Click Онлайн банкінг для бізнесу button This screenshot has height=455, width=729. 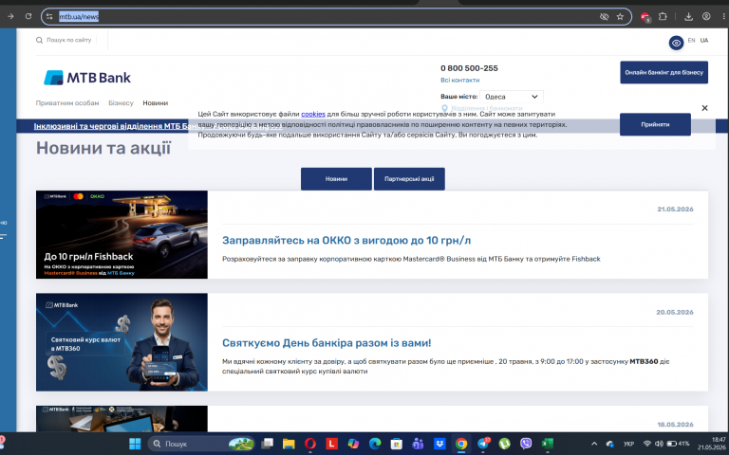tap(664, 72)
